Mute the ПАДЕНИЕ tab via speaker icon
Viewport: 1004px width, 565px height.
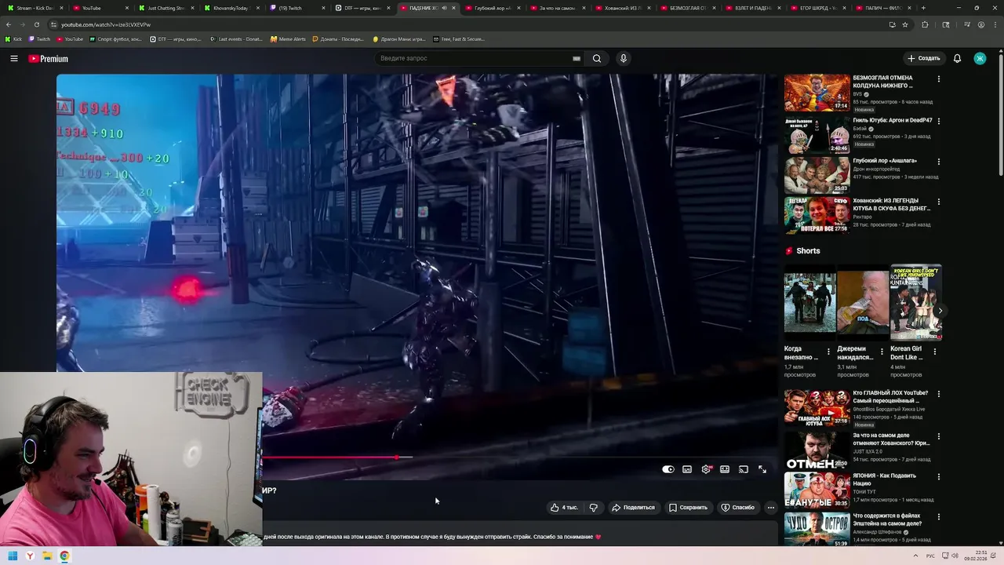444,8
